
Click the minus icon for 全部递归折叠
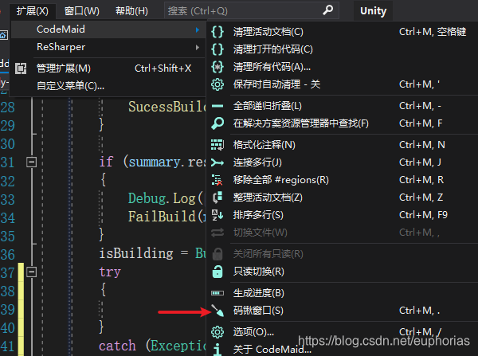point(217,106)
